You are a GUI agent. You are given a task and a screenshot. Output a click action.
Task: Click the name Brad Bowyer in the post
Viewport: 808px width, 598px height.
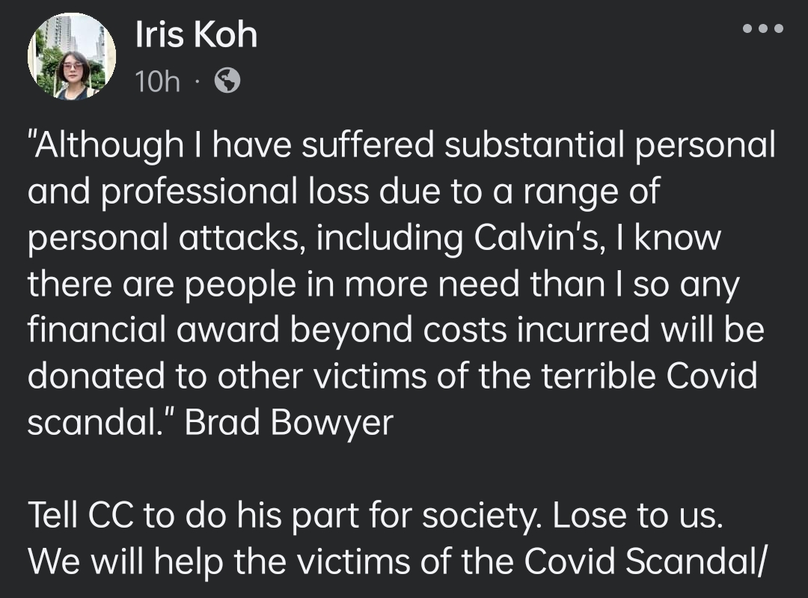click(288, 423)
